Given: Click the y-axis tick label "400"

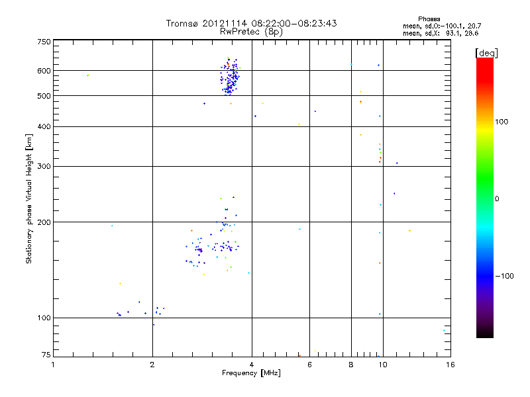Looking at the screenshot, I should pos(44,127).
